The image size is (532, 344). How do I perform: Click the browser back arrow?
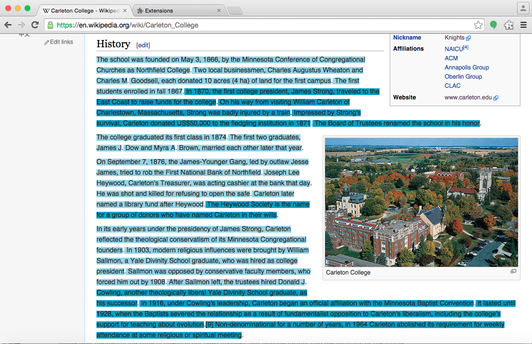tap(8, 25)
